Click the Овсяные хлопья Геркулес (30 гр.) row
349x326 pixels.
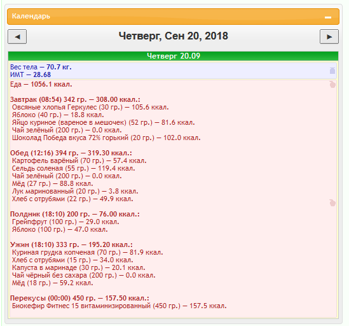point(90,107)
